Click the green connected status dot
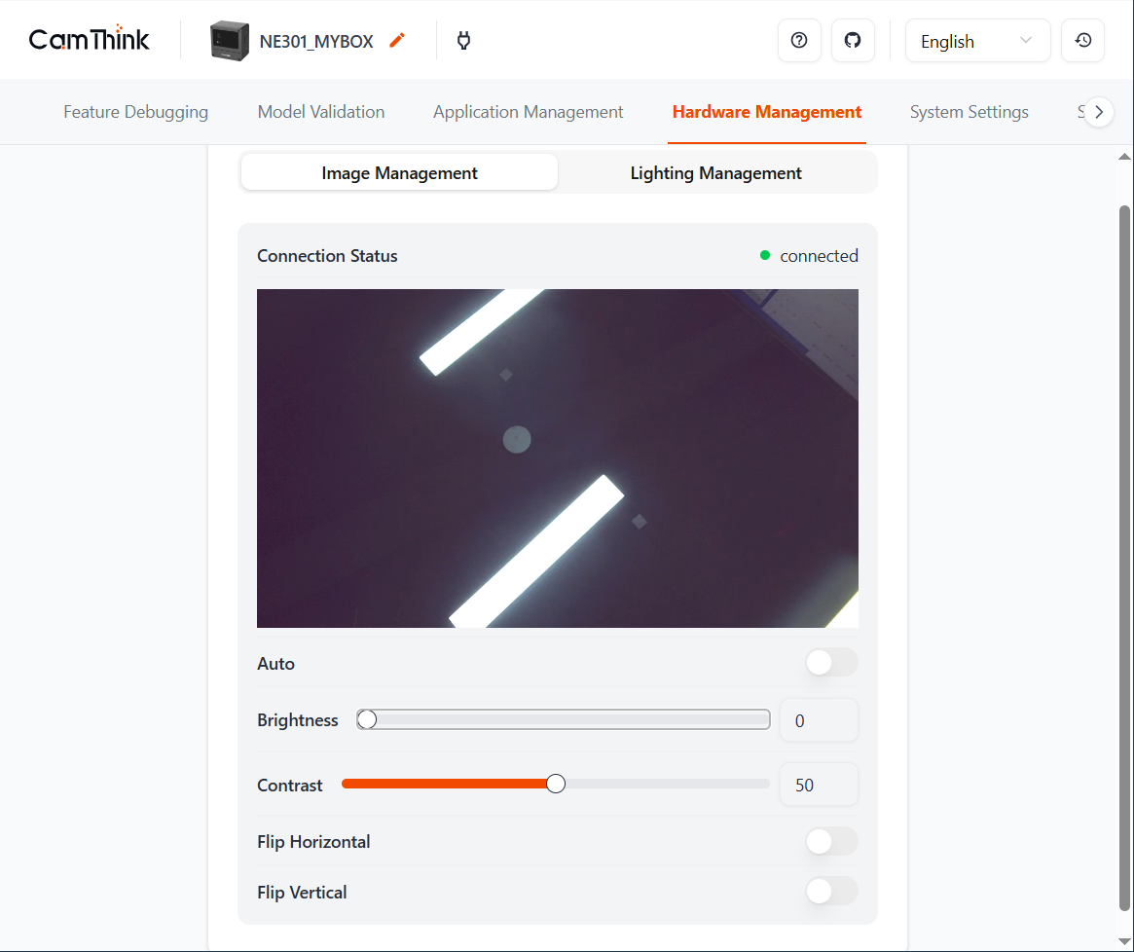Viewport: 1134px width, 952px height. click(x=764, y=255)
